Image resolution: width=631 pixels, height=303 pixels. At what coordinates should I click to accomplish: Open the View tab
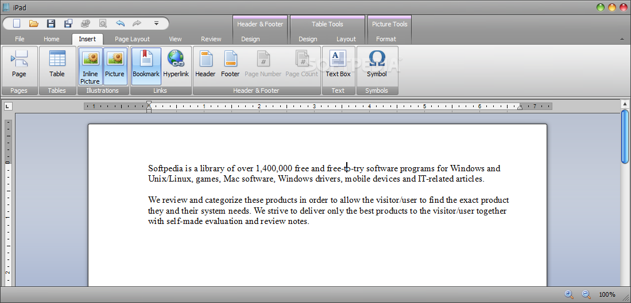pyautogui.click(x=176, y=39)
